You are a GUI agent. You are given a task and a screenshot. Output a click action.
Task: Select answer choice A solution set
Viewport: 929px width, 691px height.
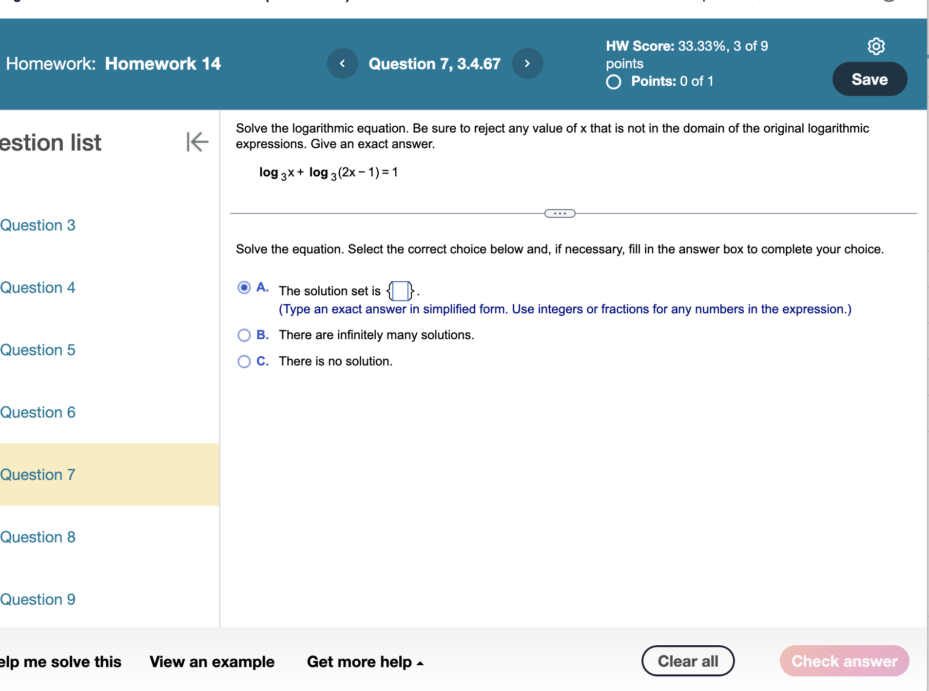244,288
